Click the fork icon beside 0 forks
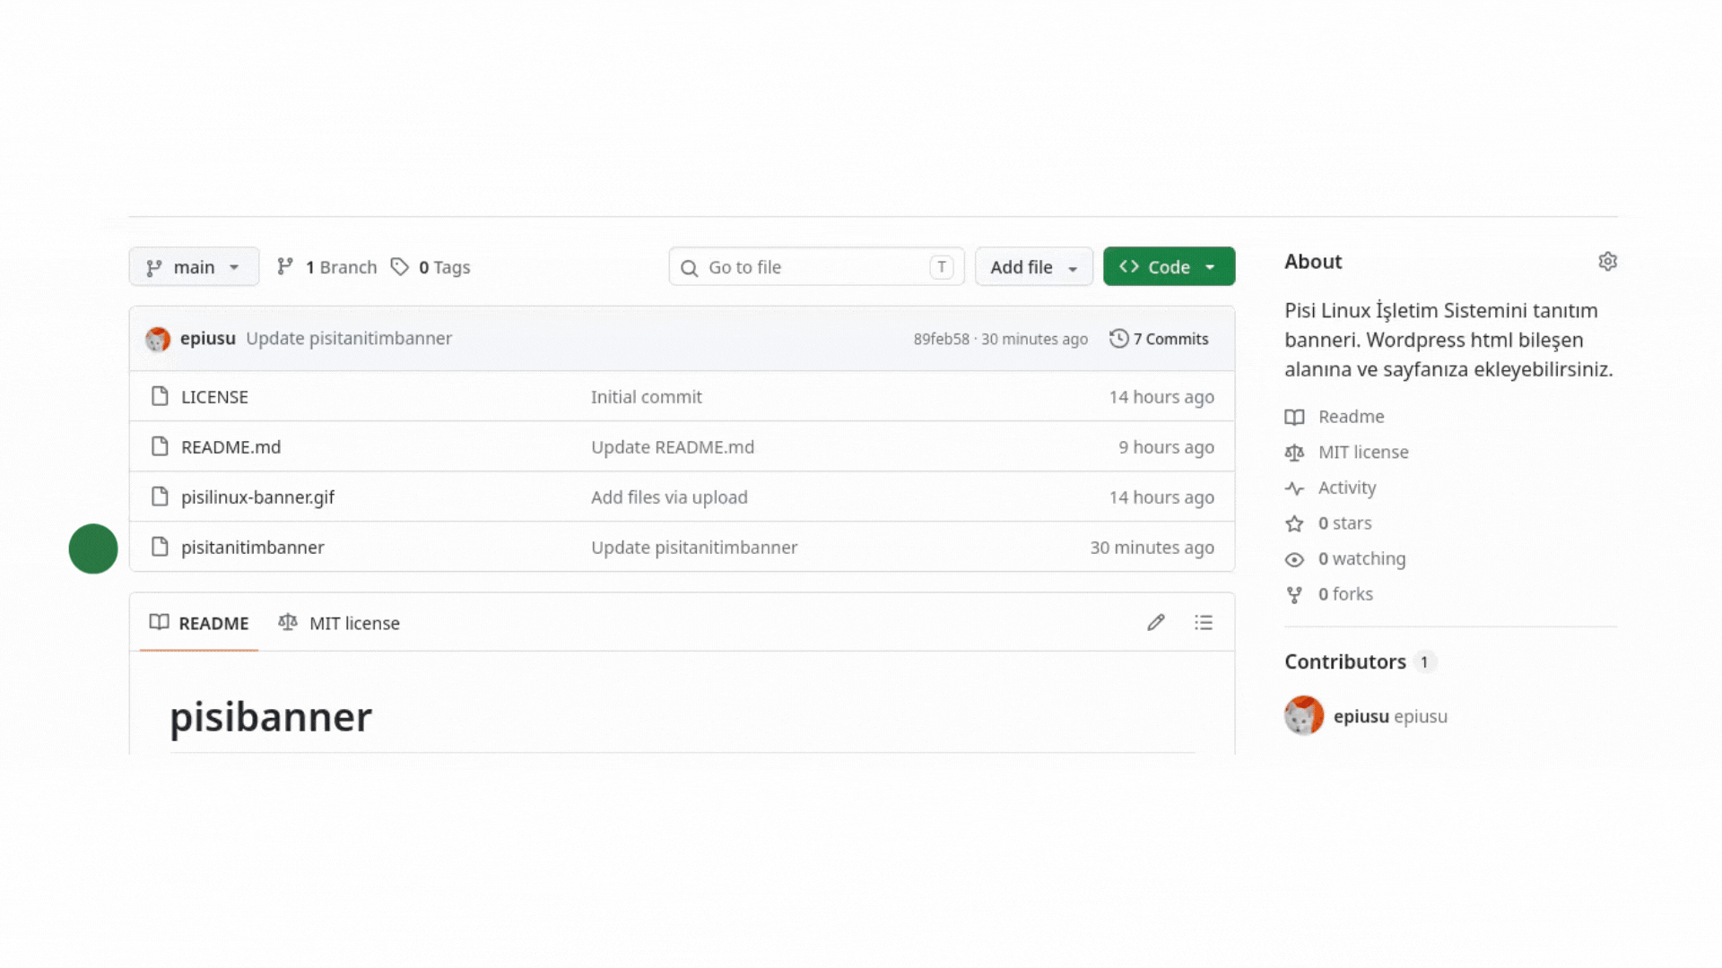1722x968 pixels. [x=1294, y=594]
